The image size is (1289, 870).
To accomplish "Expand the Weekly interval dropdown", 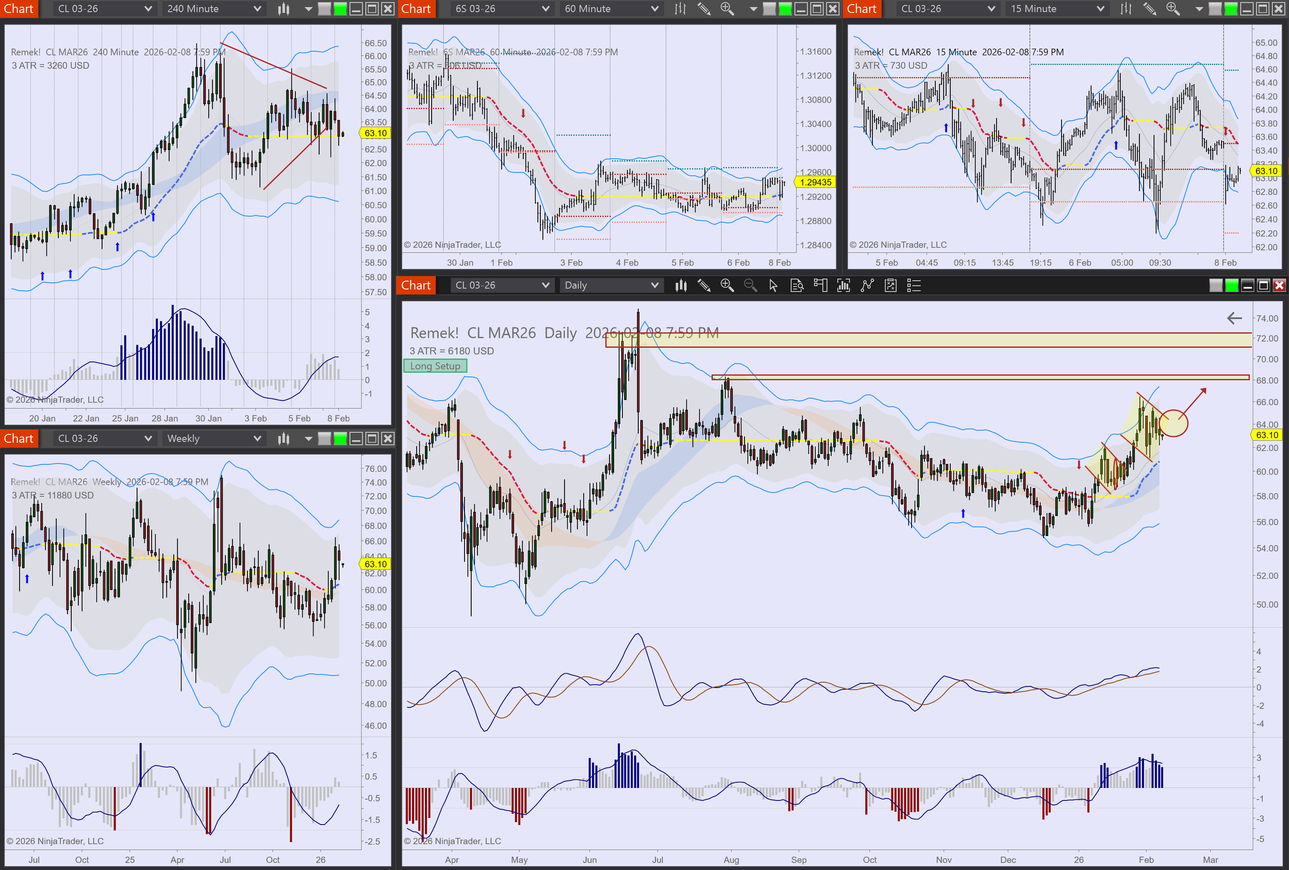I will point(257,439).
